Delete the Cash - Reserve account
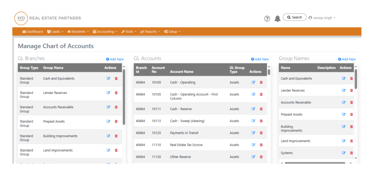Viewport: 374px width, 175px height. [x=261, y=109]
